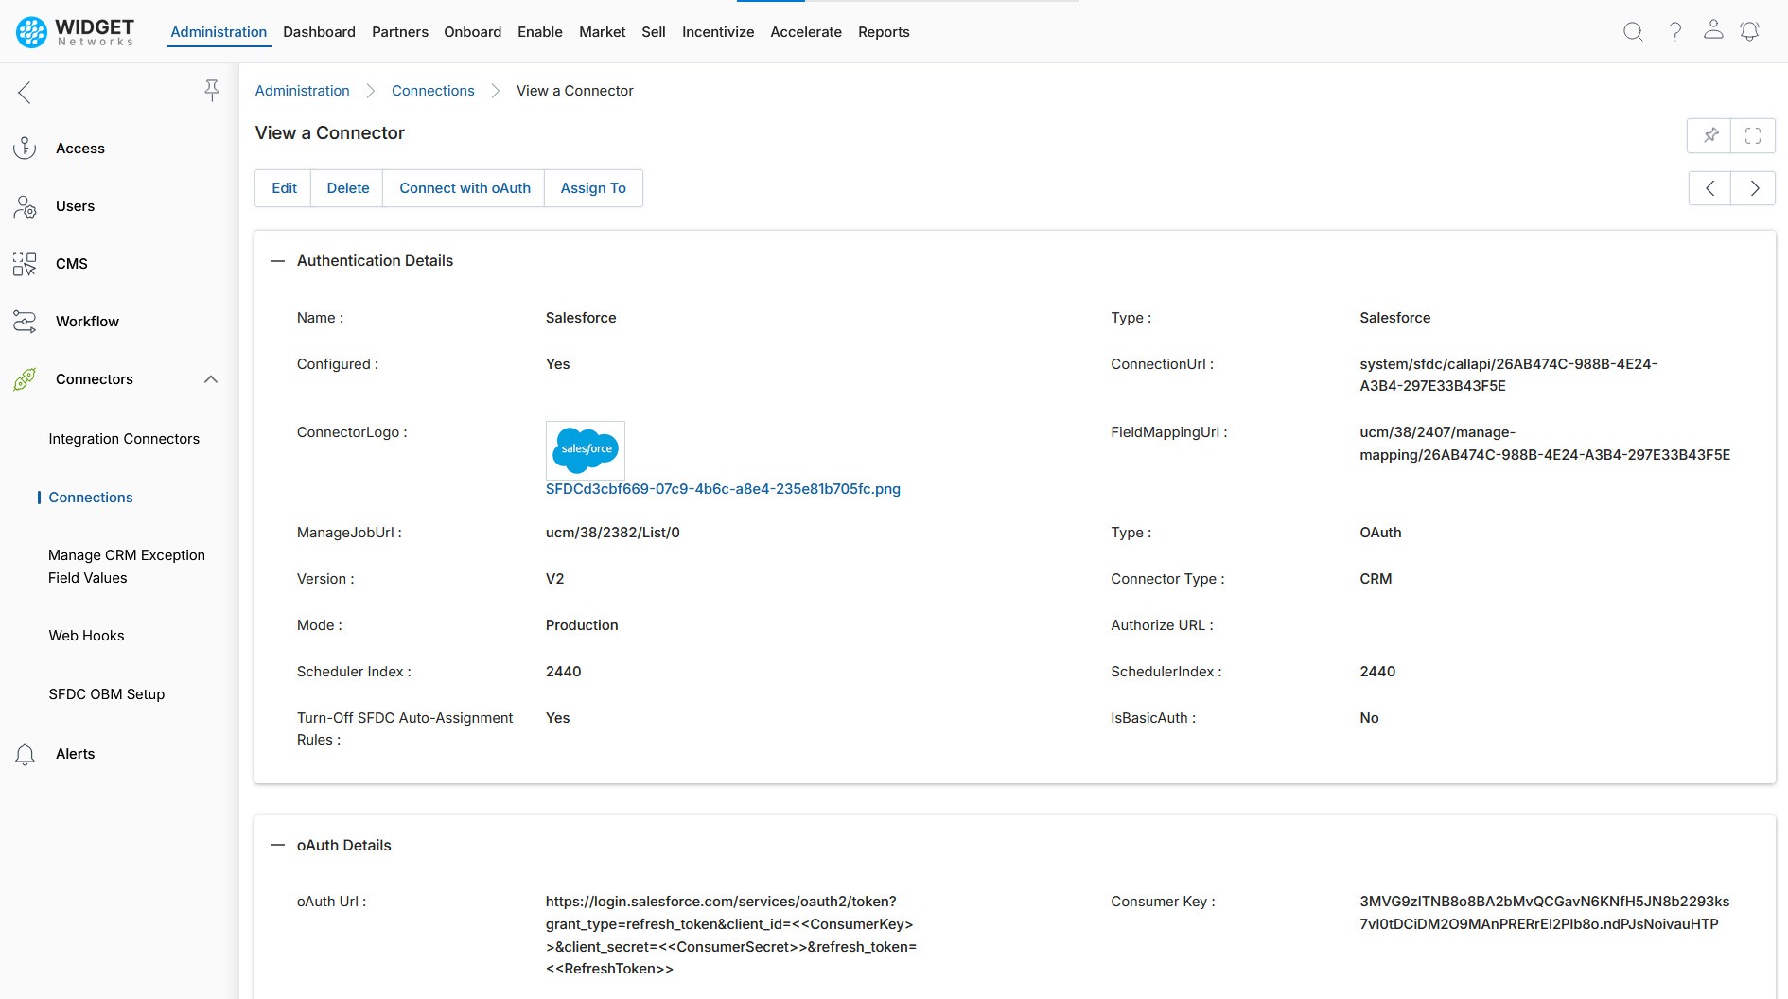The image size is (1788, 999).
Task: Click the CMS icon in sidebar
Action: (25, 264)
